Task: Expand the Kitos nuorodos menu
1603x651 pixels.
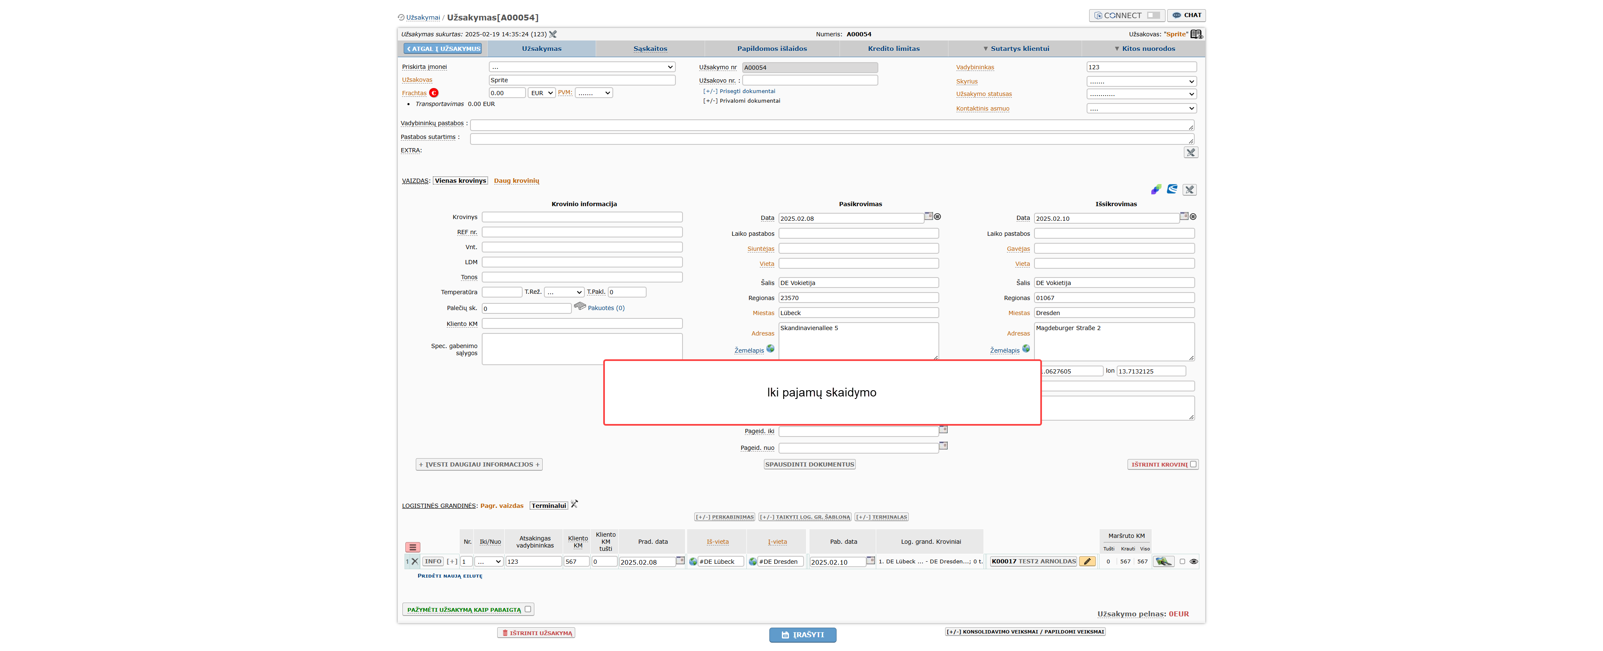Action: [1144, 48]
